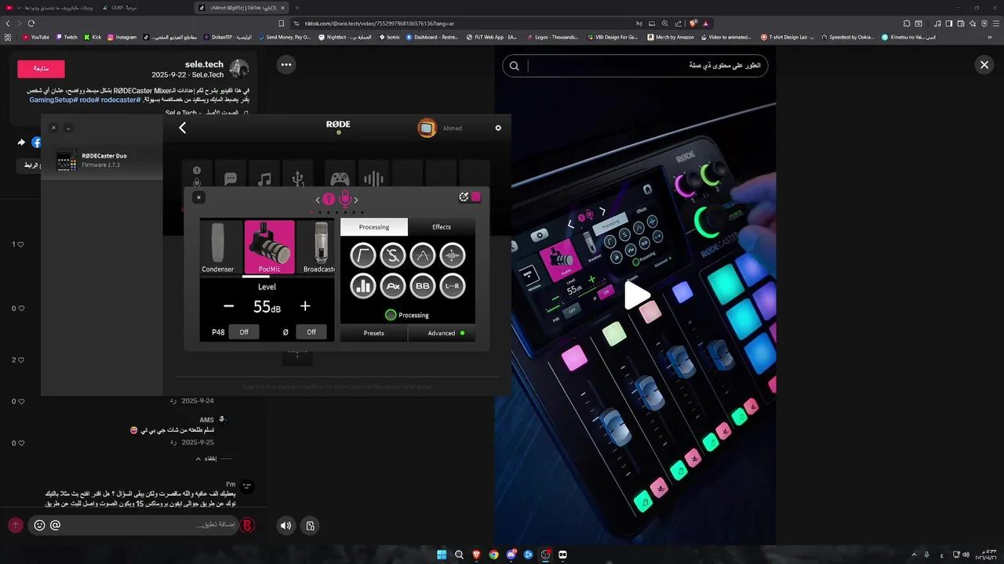The image size is (1004, 564).
Task: Toggle TikTok picture-in-picture mini player icon
Action: (311, 526)
